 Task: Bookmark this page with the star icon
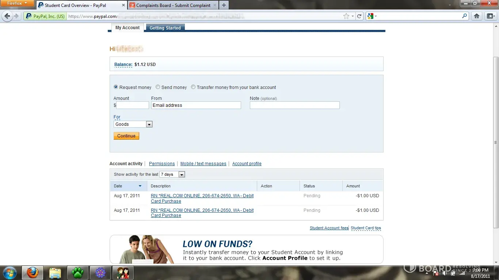[x=346, y=16]
